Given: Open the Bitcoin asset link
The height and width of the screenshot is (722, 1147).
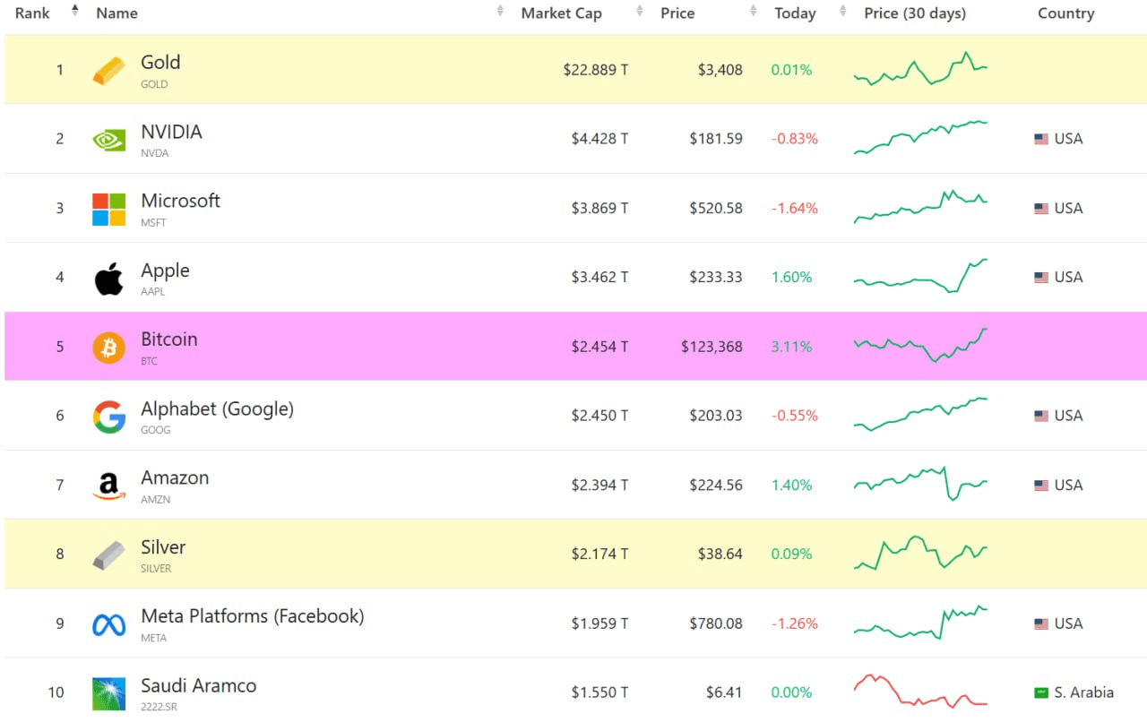Looking at the screenshot, I should [x=168, y=340].
